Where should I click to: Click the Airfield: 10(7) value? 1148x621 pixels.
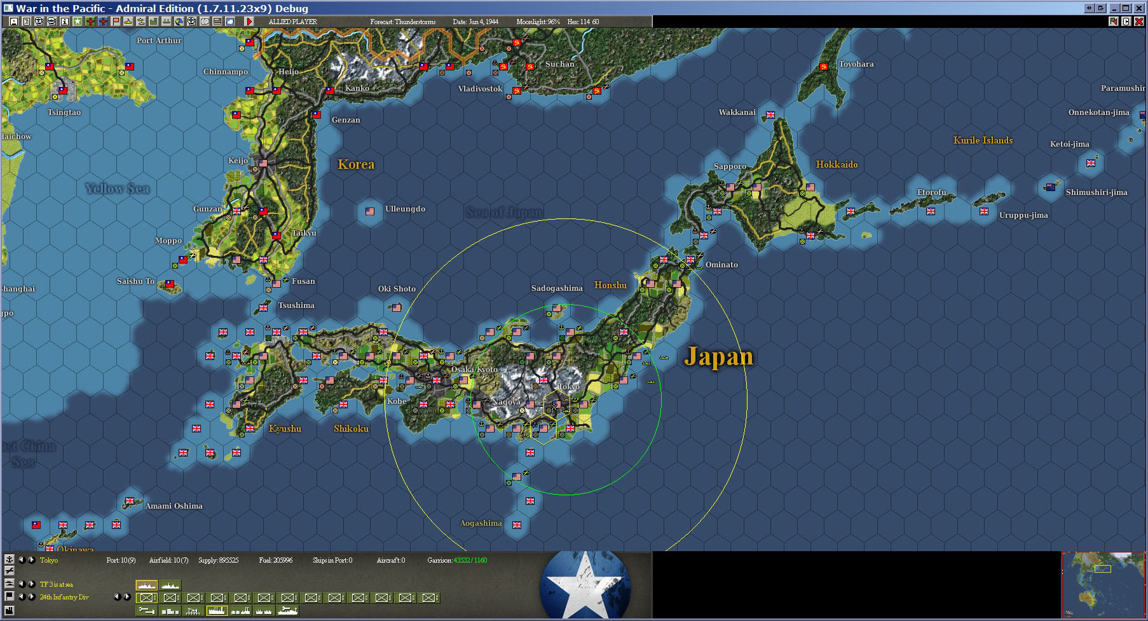pos(168,560)
